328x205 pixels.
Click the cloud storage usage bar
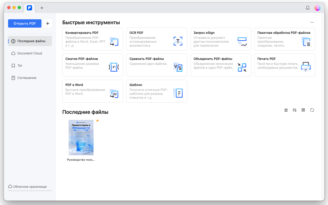[x=30, y=191]
